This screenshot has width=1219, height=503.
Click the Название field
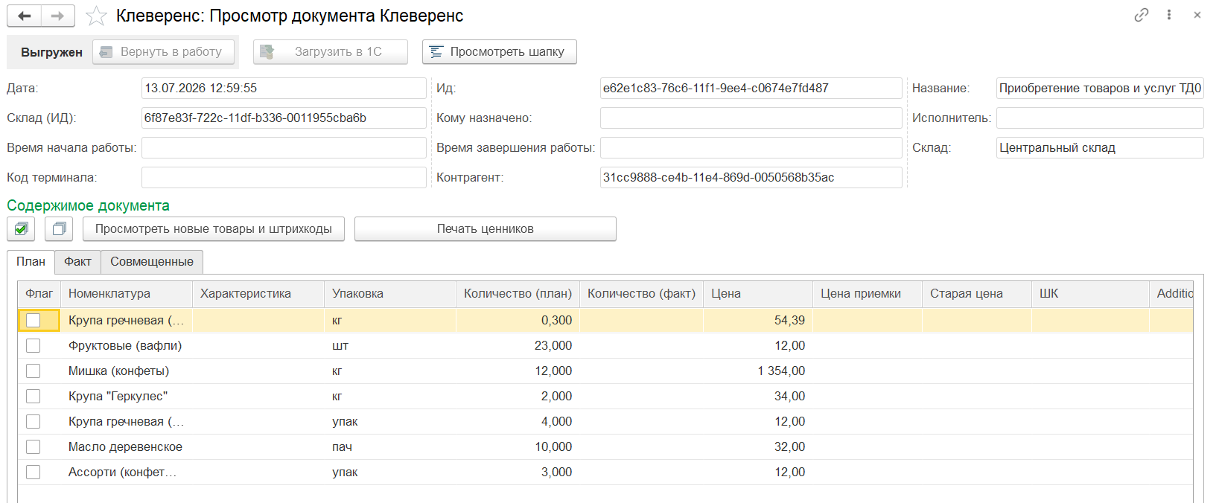1100,89
